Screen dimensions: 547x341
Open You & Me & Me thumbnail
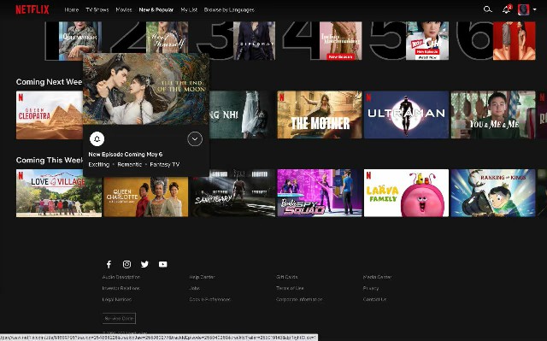click(x=493, y=115)
